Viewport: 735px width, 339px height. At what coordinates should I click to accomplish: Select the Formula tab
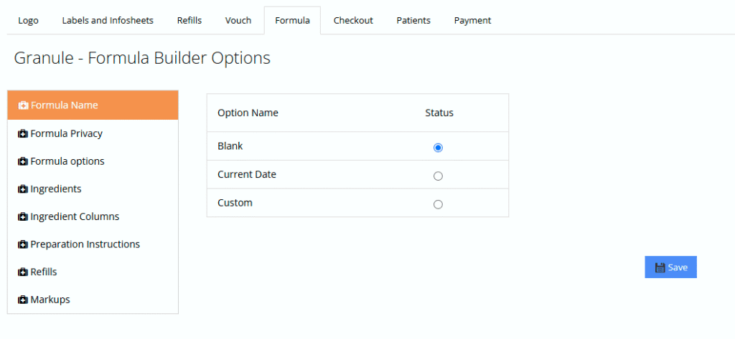[x=293, y=21]
